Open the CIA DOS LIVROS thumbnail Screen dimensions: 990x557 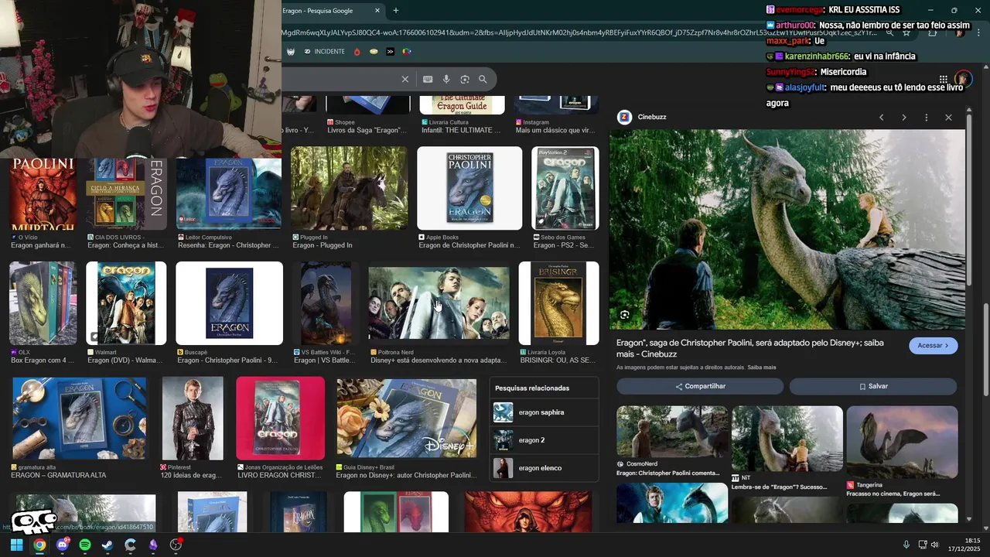126,193
